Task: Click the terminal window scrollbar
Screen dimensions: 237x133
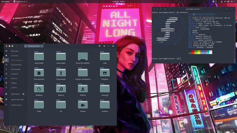Action: tap(235, 60)
